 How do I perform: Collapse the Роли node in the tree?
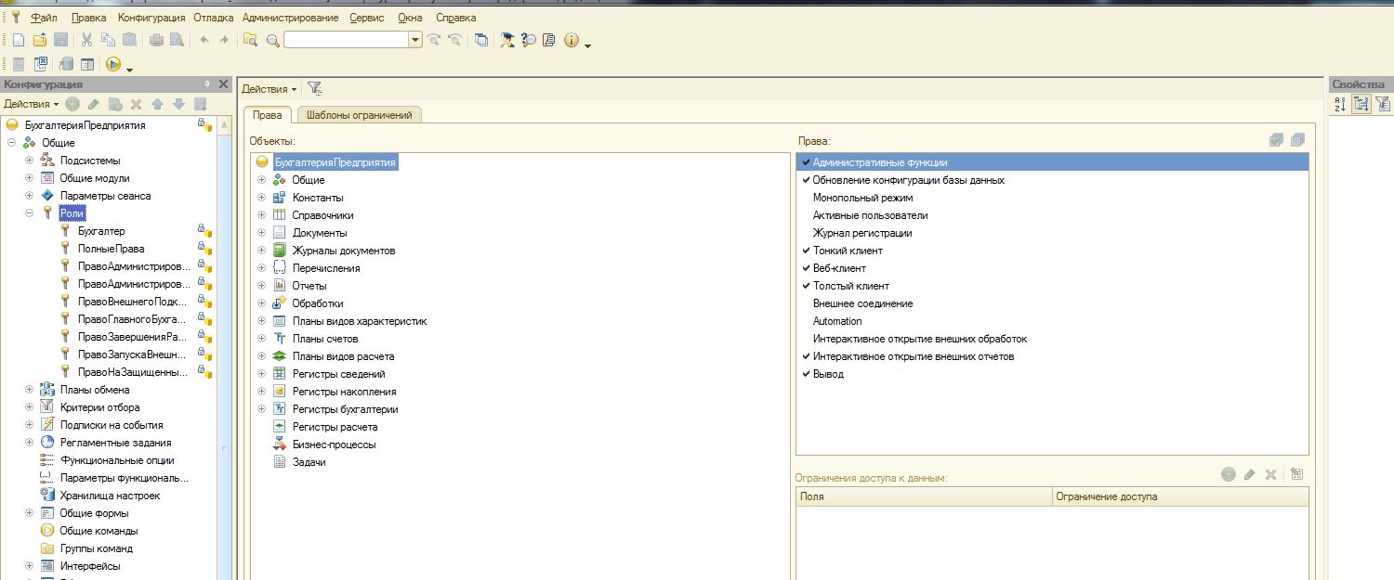(29, 213)
